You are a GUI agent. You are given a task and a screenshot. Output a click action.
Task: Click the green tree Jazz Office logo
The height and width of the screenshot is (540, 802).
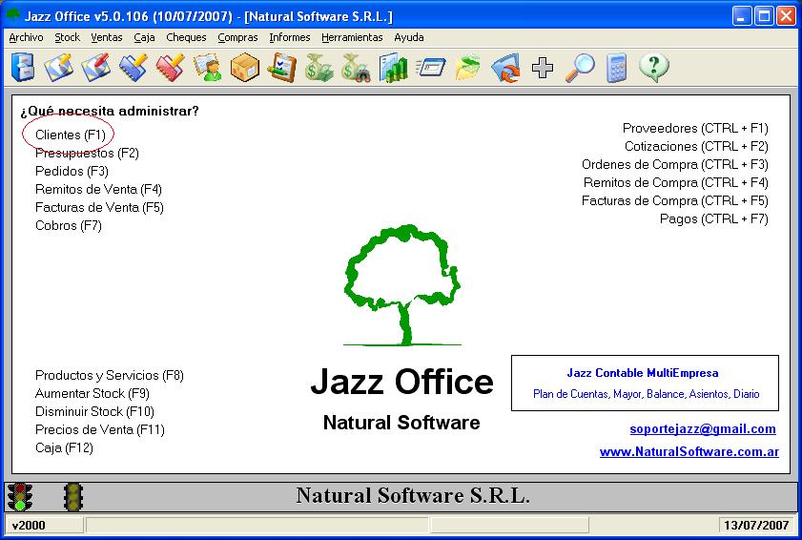point(402,285)
